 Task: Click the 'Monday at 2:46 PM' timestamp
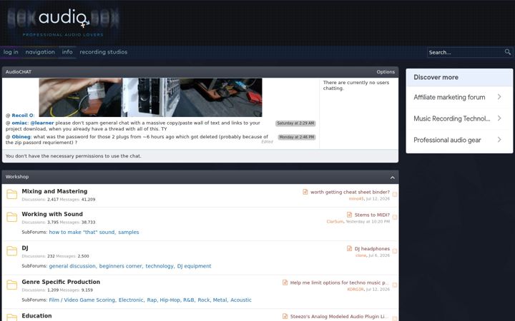[x=297, y=137]
